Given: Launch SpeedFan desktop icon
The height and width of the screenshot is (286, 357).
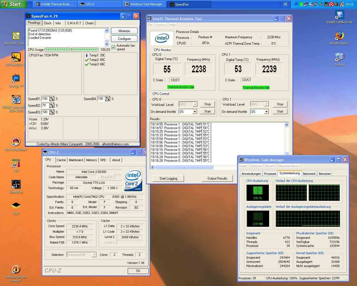Looking at the screenshot, I should click(16, 185).
